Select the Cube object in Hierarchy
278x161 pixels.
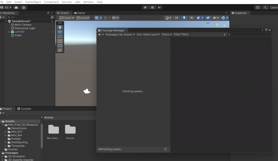point(18,35)
